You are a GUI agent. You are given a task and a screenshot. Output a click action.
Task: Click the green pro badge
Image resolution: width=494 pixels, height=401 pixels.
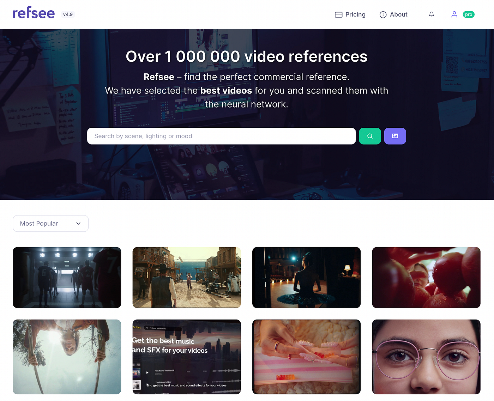469,14
